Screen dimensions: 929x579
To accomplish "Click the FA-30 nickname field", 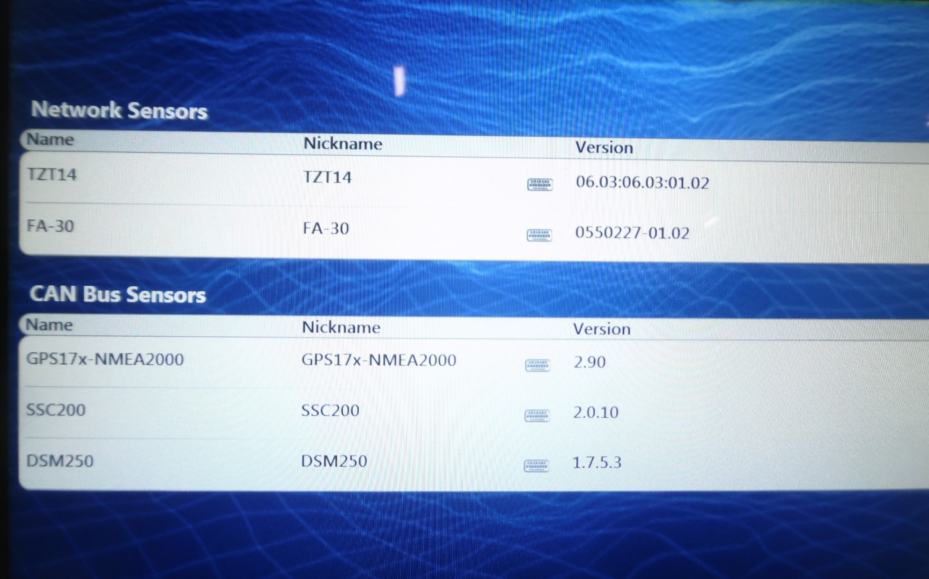I will coord(326,229).
